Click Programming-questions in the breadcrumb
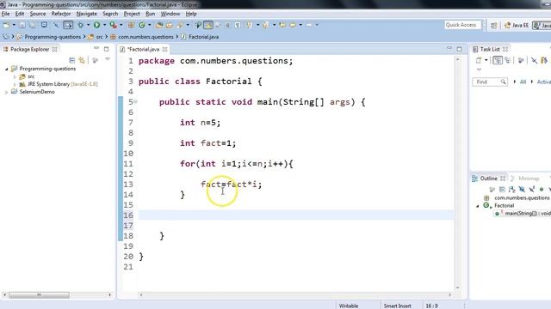This screenshot has width=551, height=309. (53, 37)
